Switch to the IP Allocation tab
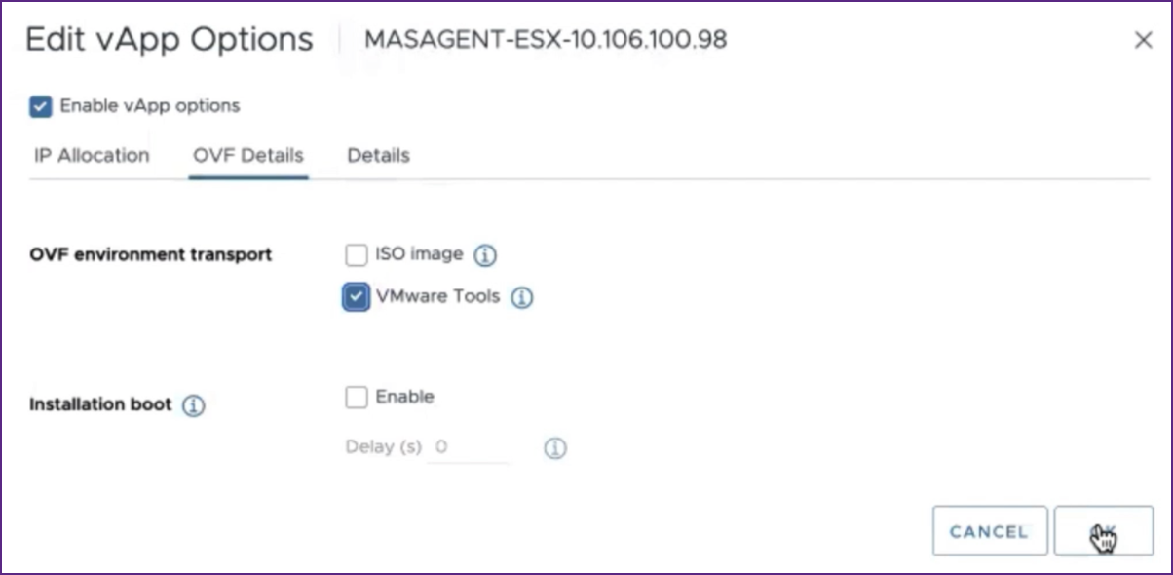The width and height of the screenshot is (1173, 575). click(x=91, y=154)
